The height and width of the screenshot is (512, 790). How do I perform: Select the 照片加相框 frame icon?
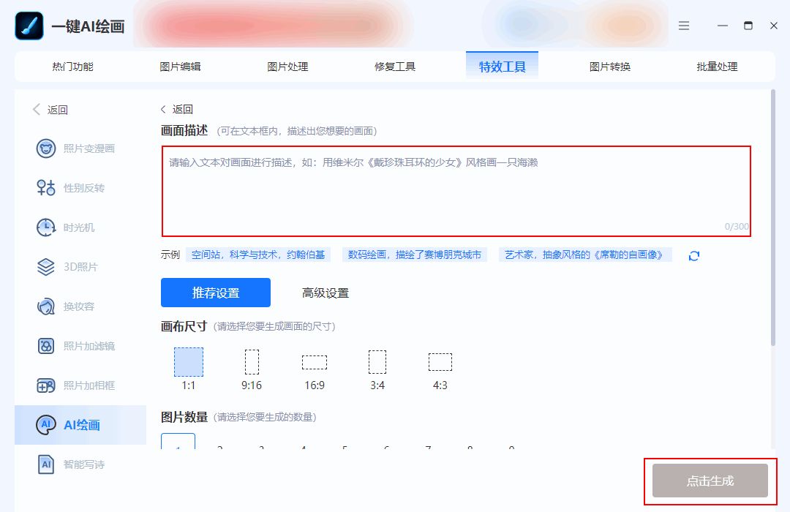[46, 385]
